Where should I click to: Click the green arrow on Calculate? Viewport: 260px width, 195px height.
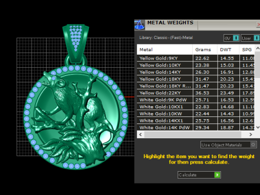[217, 175]
